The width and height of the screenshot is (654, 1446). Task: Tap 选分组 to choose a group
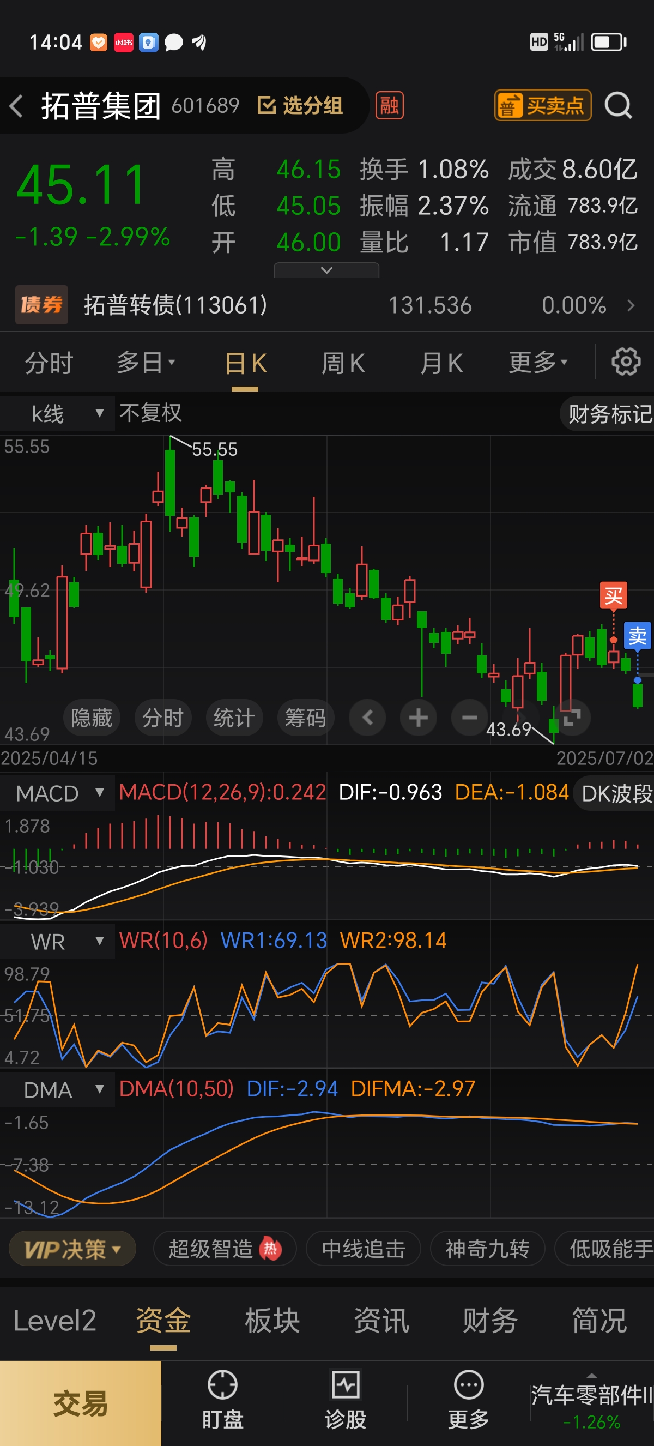(300, 106)
